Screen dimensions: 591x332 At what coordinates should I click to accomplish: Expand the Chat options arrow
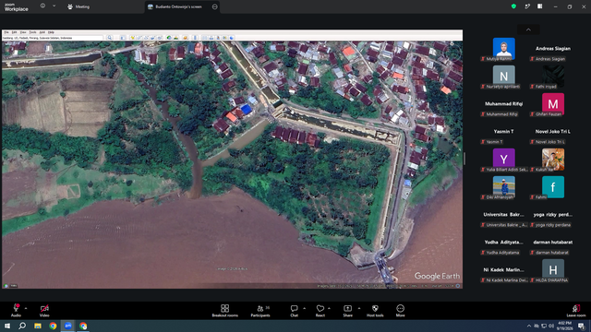point(304,308)
